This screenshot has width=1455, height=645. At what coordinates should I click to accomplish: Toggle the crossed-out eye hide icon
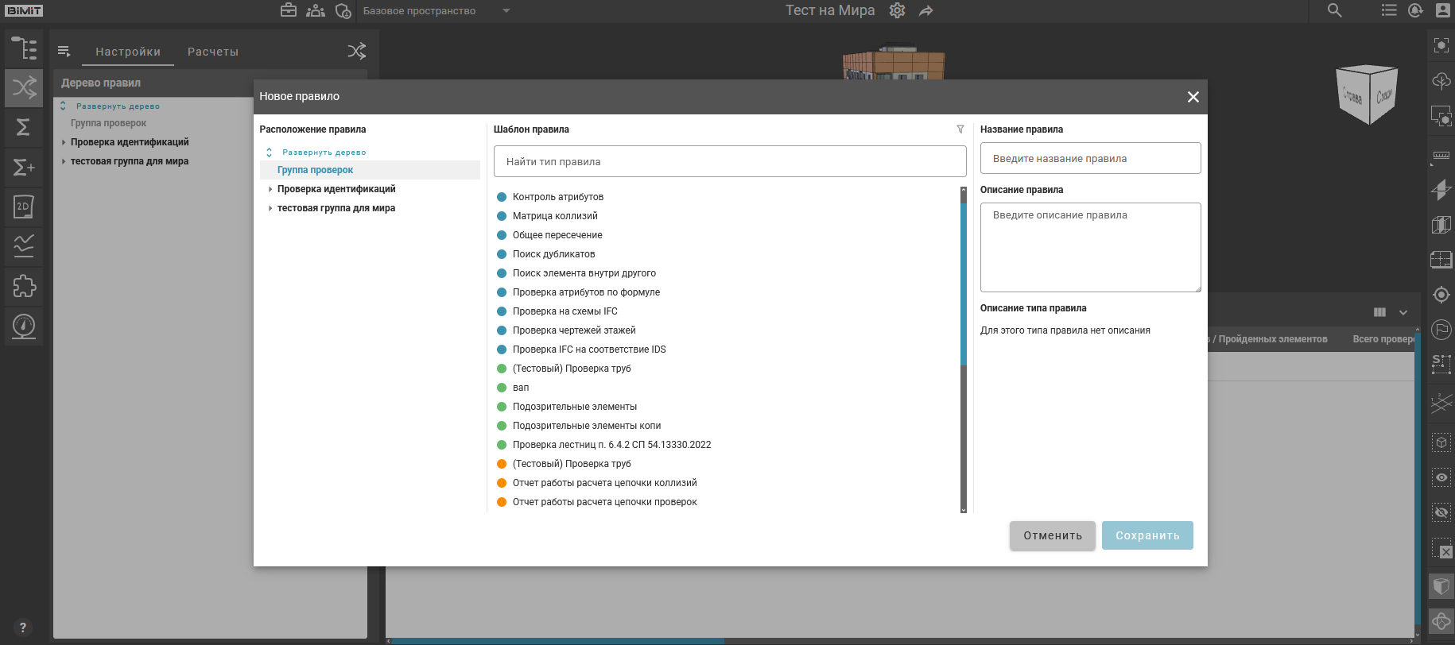click(x=1441, y=512)
